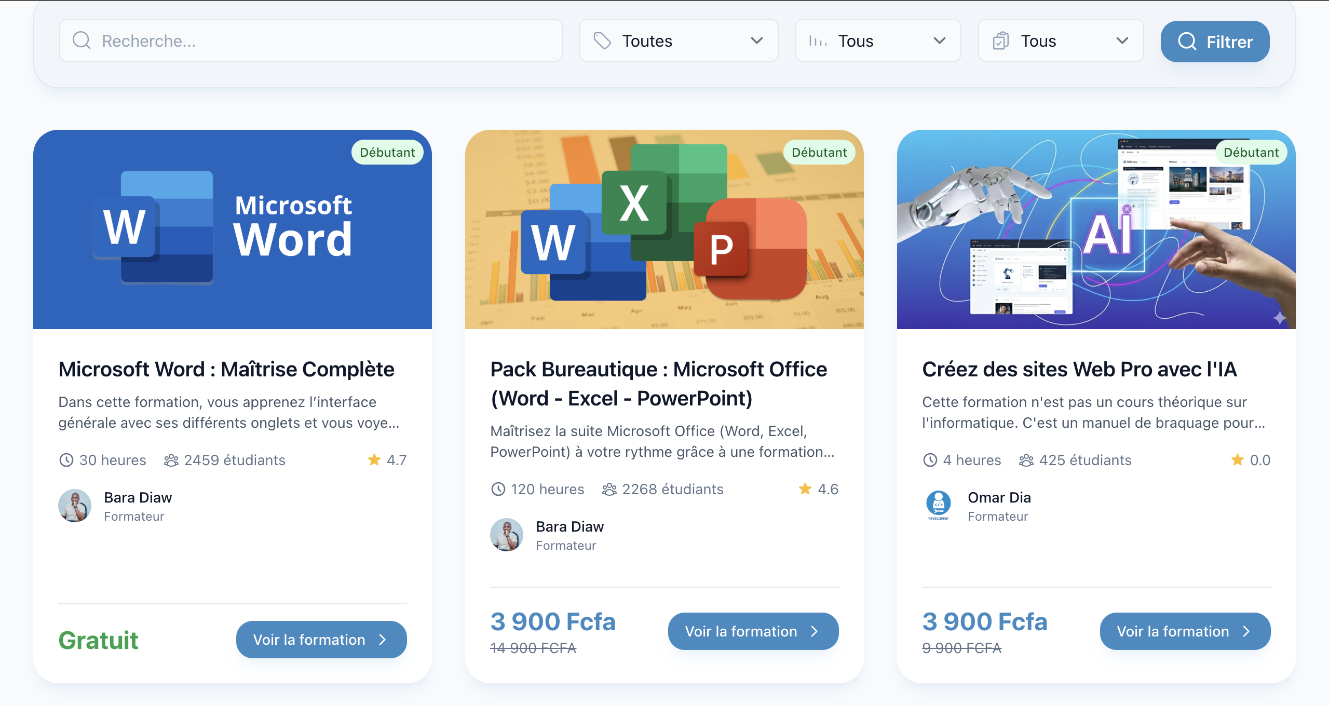Screen dimensions: 1329x705
Task: Click the tag icon in Toutes filter
Action: pyautogui.click(x=602, y=40)
